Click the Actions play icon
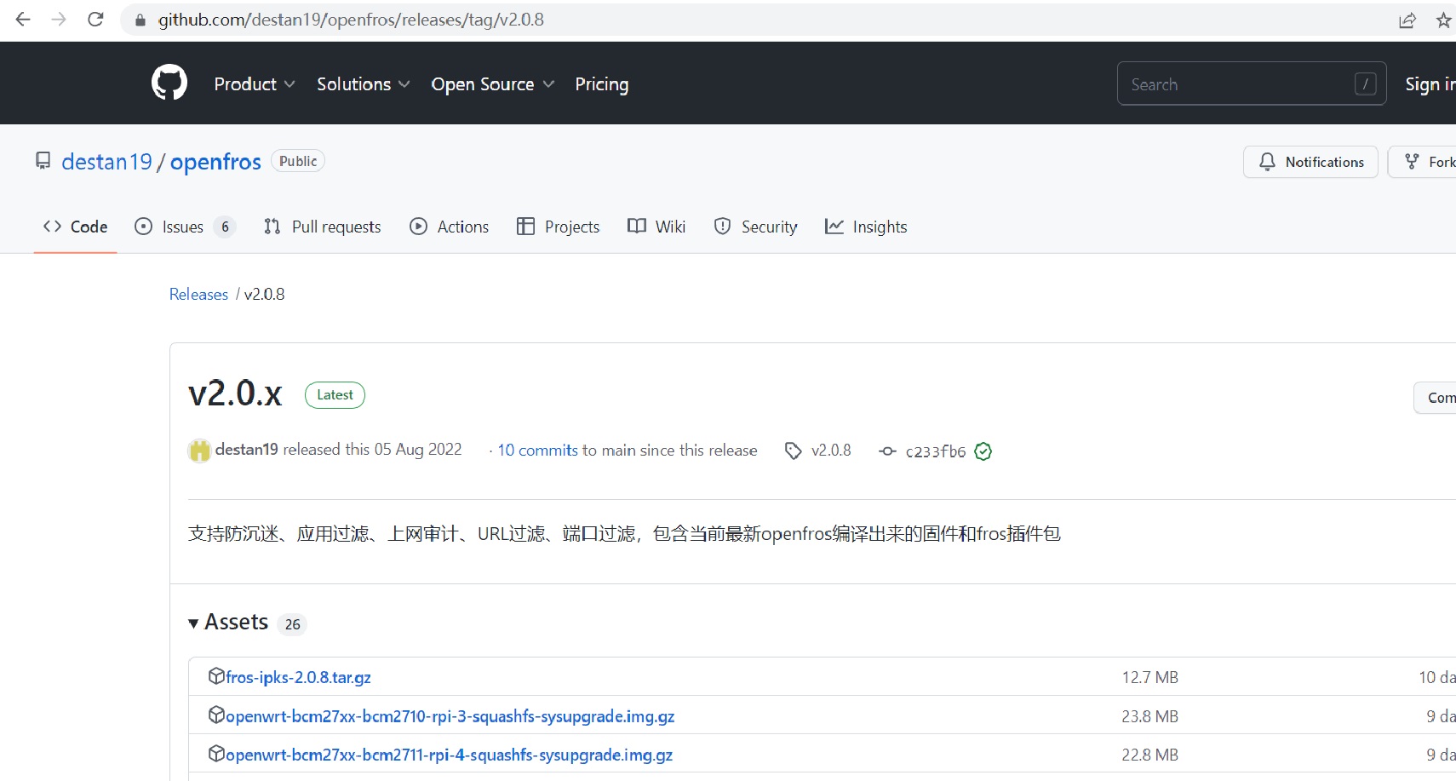The height and width of the screenshot is (781, 1456). click(418, 226)
